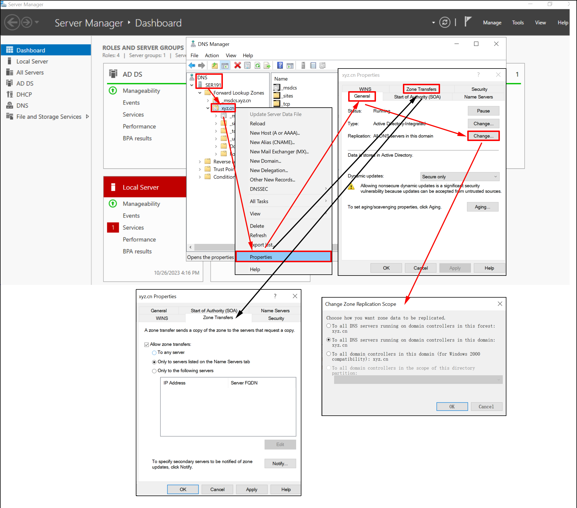
Task: Click the Refresh icon in the DNS Manager toolbar
Action: (257, 65)
